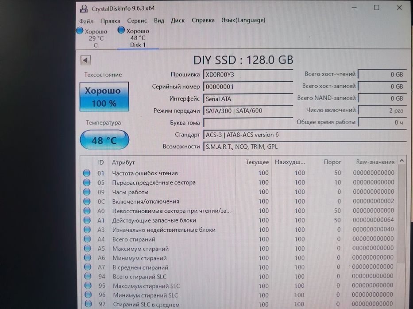This screenshot has width=413, height=309.
Task: Open the Сервис menu
Action: point(137,20)
